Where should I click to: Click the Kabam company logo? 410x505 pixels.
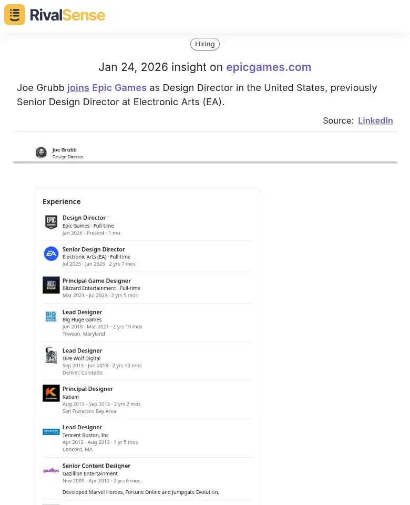(x=50, y=393)
